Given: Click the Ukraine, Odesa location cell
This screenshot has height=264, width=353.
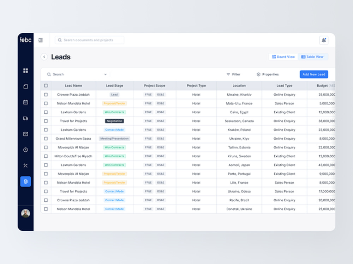Looking at the screenshot, I should 239,191.
